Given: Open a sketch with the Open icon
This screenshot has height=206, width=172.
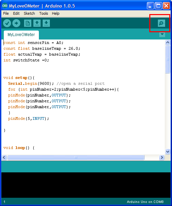Looking at the screenshot, I should click(37, 23).
